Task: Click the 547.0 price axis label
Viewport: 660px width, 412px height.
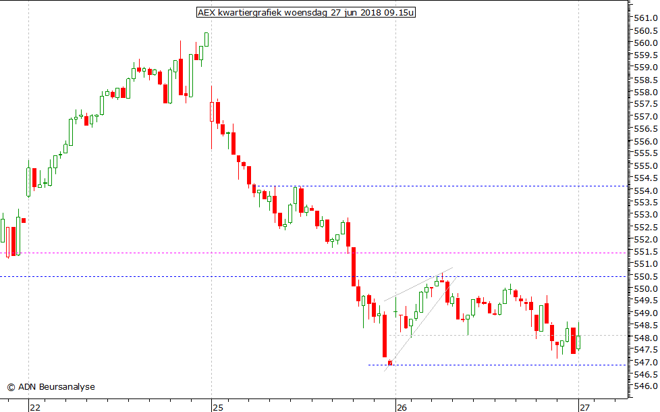Action: tap(646, 363)
